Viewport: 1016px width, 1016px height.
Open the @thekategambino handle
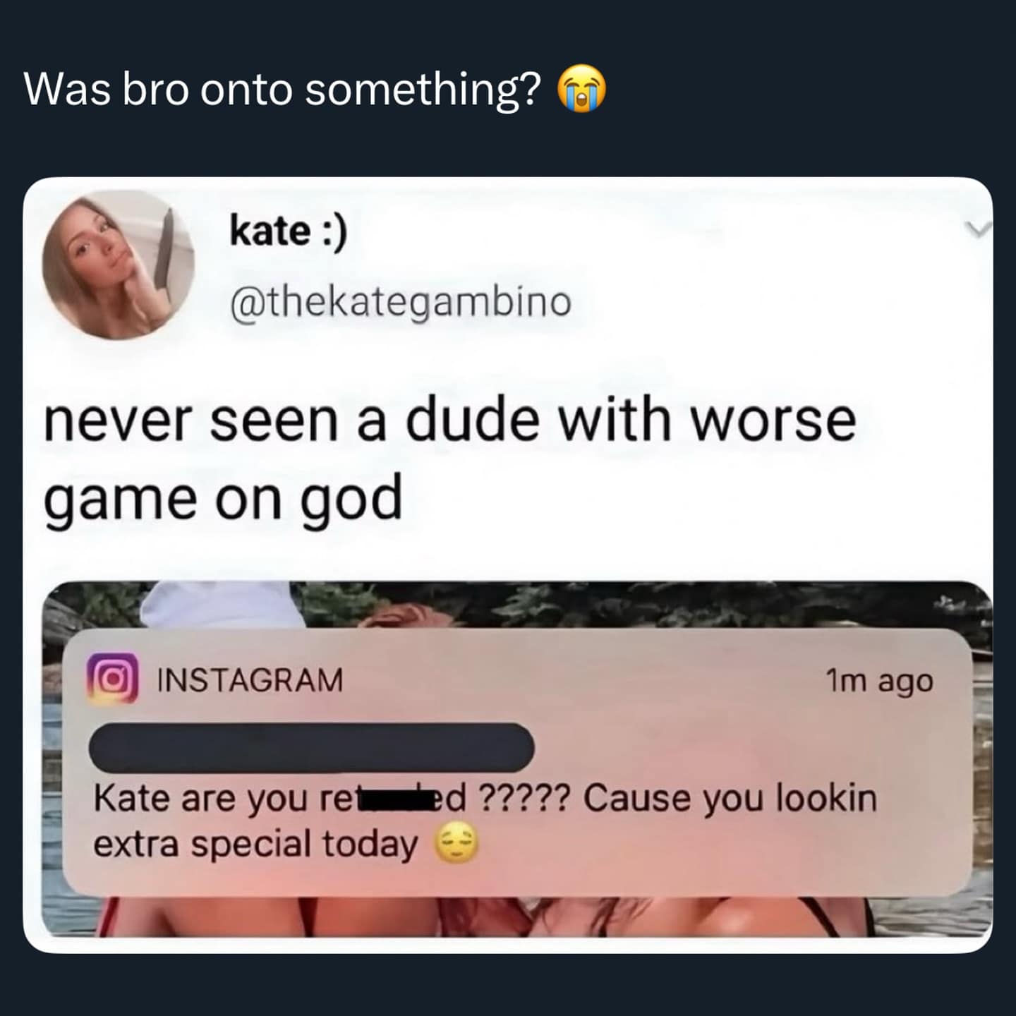[400, 303]
